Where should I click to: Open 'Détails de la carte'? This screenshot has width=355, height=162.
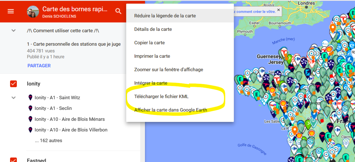(x=180, y=29)
